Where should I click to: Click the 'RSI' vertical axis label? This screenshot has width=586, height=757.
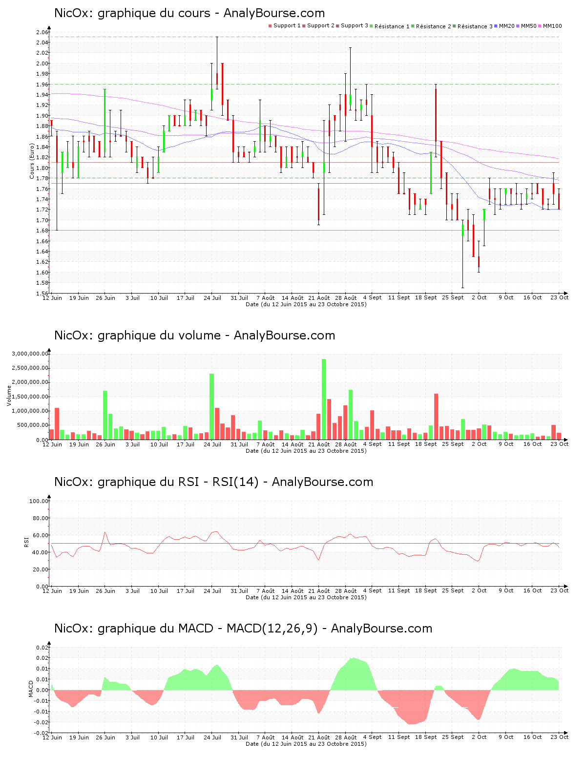(26, 542)
